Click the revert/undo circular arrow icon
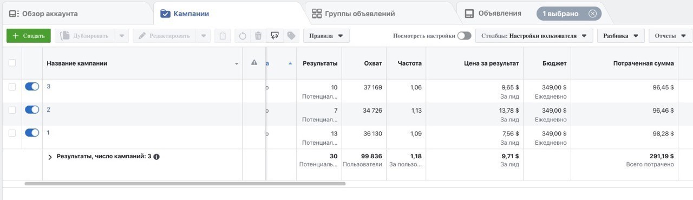The image size is (693, 200). point(243,36)
